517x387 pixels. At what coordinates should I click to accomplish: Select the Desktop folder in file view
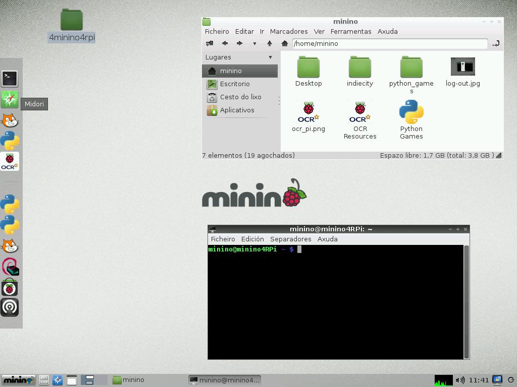(308, 72)
